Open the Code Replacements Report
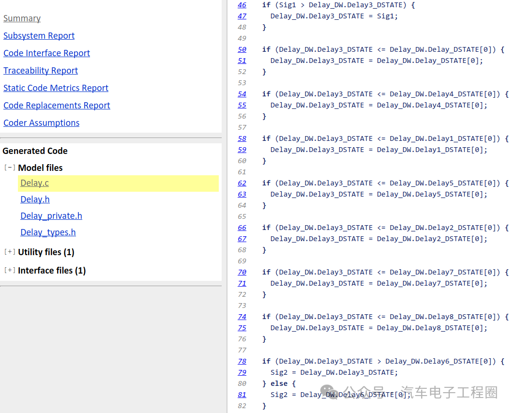This screenshot has height=413, width=514. tap(57, 105)
